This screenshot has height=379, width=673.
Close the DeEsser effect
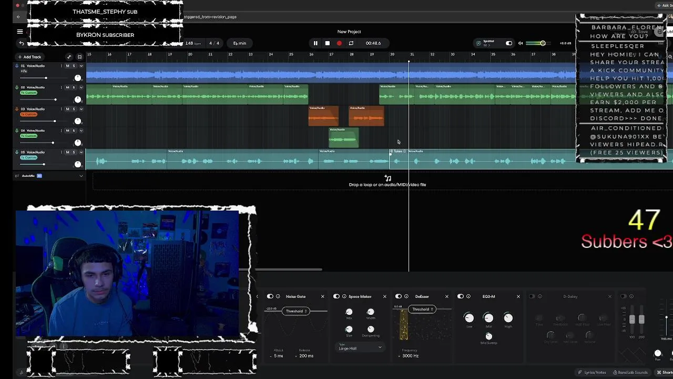click(447, 296)
